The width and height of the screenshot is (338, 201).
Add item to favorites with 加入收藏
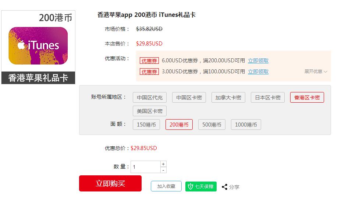(x=166, y=186)
